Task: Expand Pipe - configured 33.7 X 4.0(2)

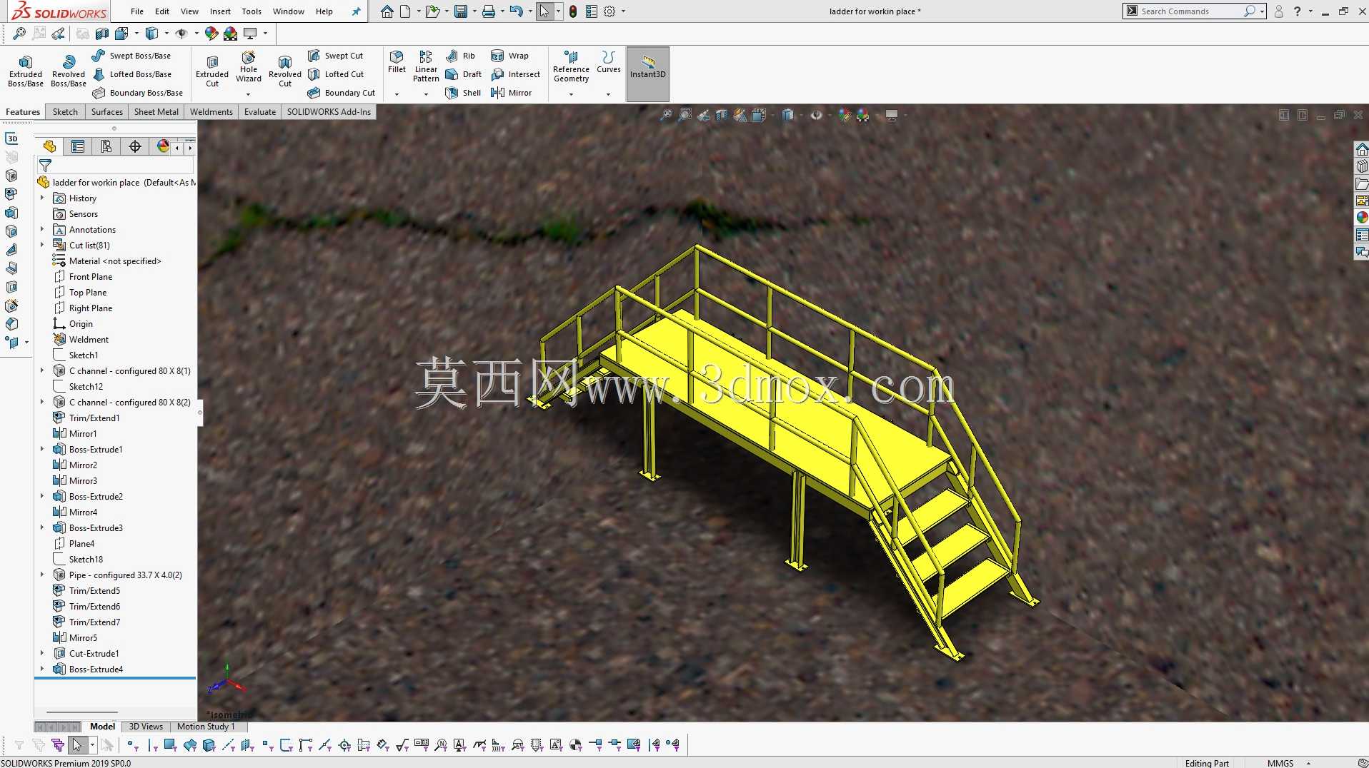Action: coord(42,575)
